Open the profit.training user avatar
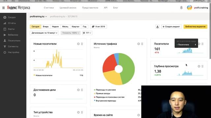 (189, 8)
